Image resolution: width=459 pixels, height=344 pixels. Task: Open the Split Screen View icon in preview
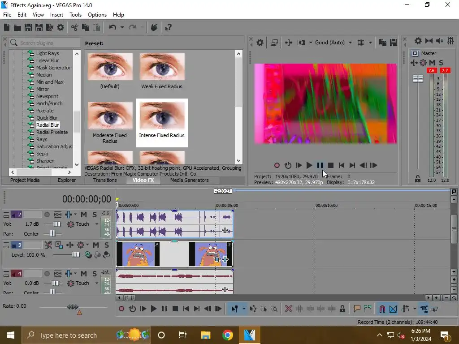coord(301,43)
